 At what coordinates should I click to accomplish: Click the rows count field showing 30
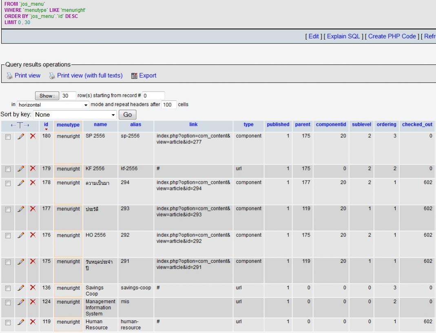[68, 96]
